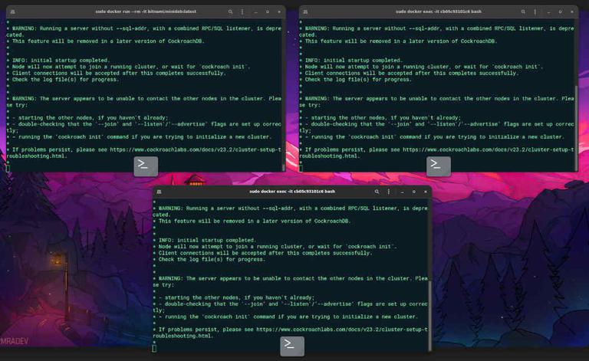Open the three-dot menu of the bottom docker exec terminal
The width and height of the screenshot is (589, 361).
(388, 192)
